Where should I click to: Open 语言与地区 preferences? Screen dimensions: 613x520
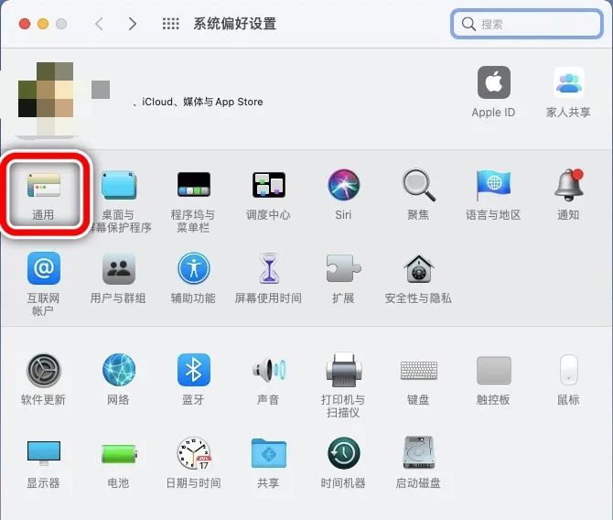[x=493, y=195]
